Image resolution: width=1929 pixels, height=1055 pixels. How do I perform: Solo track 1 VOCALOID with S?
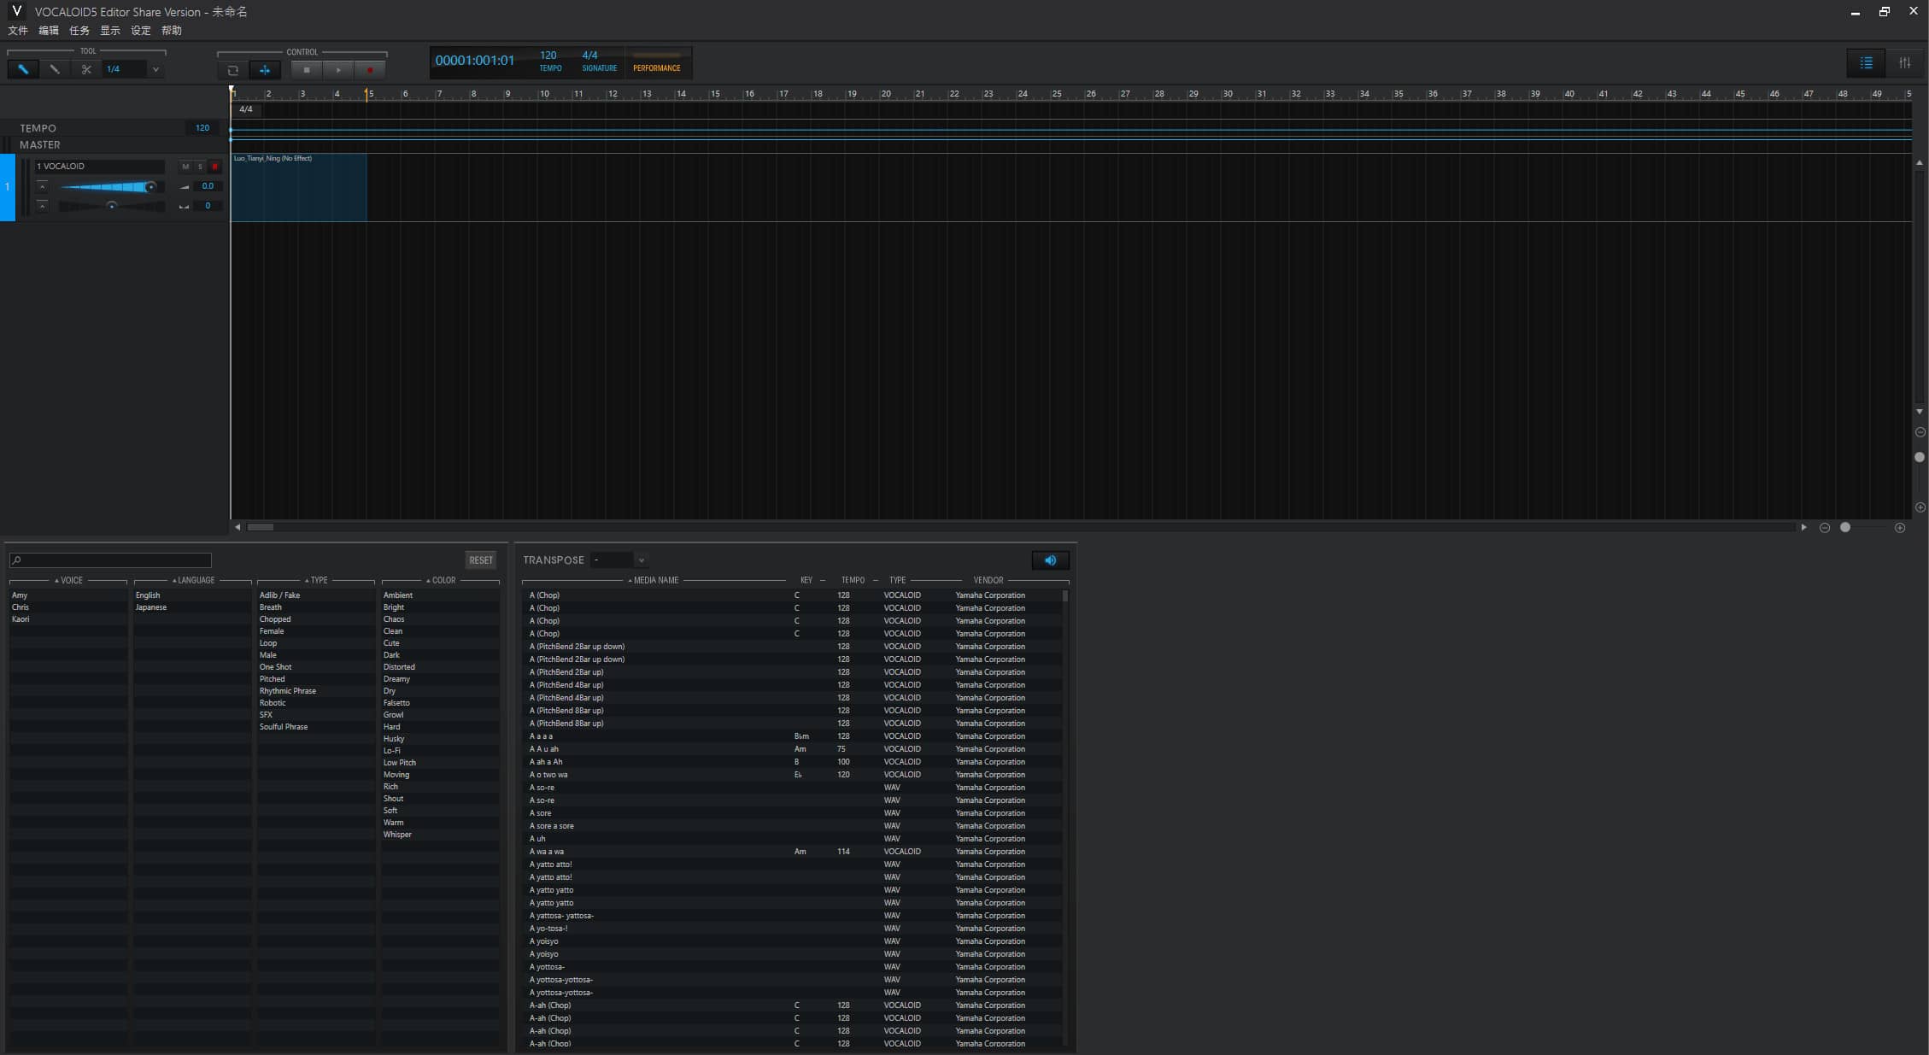[200, 167]
